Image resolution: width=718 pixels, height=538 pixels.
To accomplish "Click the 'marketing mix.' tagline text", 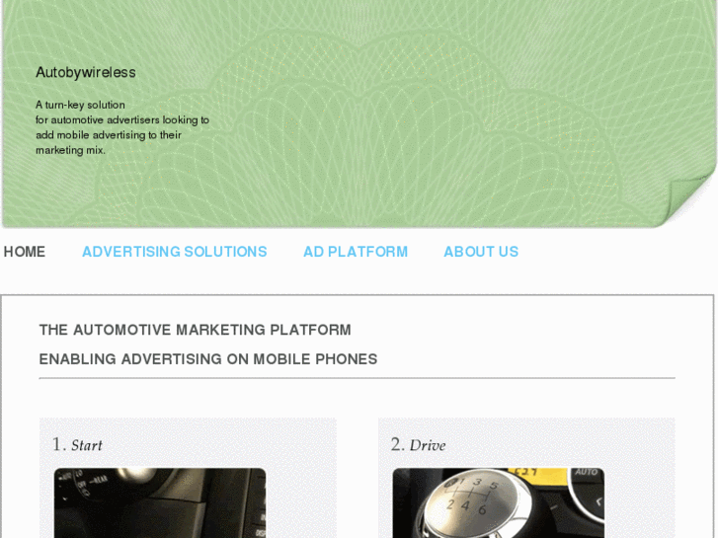I will (70, 150).
